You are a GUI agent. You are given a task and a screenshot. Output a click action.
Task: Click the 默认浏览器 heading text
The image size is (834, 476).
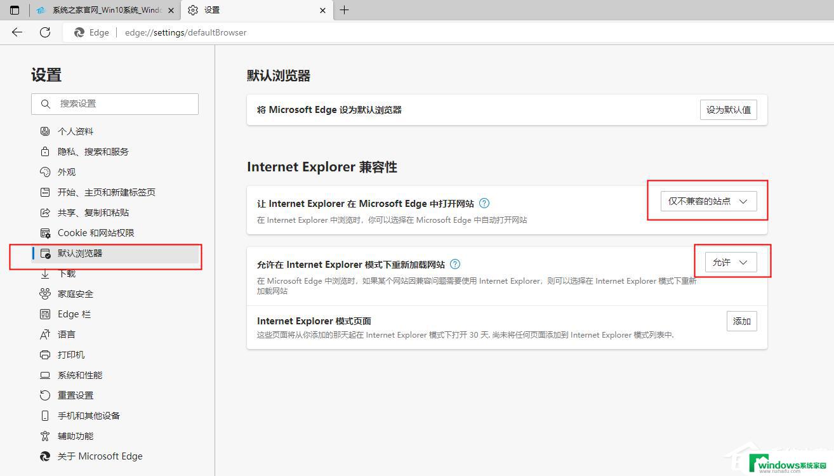tap(279, 76)
